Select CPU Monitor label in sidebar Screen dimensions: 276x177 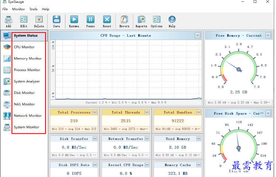pyautogui.click(x=24, y=47)
